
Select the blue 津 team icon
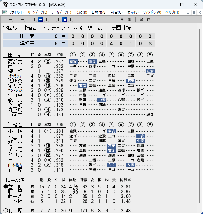[64, 20]
